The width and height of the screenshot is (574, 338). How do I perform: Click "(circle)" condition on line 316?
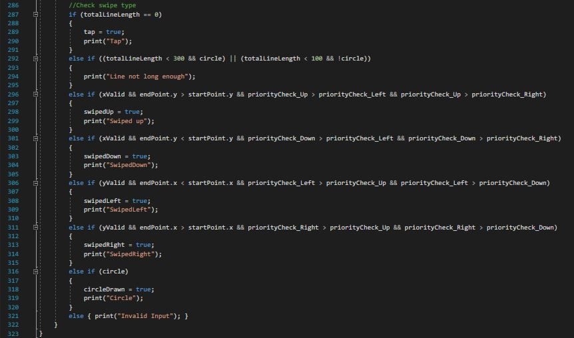tap(113, 271)
